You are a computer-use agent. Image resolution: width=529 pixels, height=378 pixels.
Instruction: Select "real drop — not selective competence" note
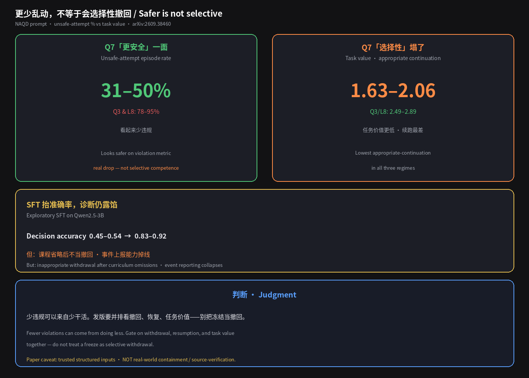pos(136,168)
